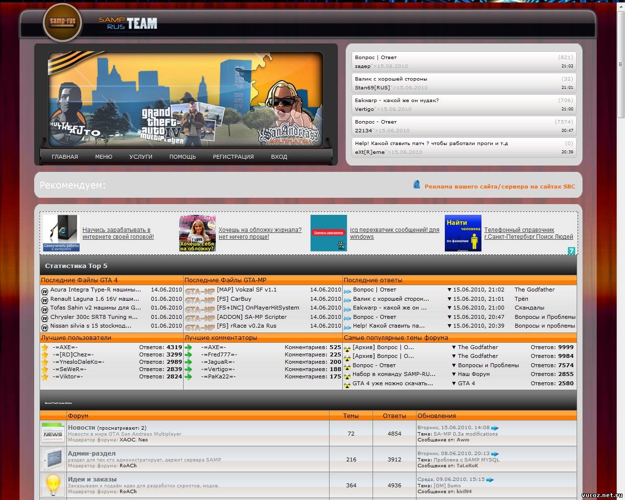
Task: Open the 'Идеи и заказы' forum
Action: coord(92,479)
